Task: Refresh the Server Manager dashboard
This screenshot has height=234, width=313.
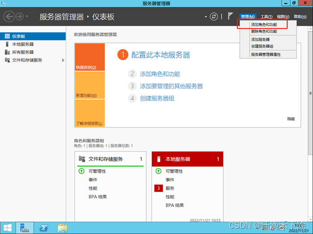Action: tap(214, 17)
